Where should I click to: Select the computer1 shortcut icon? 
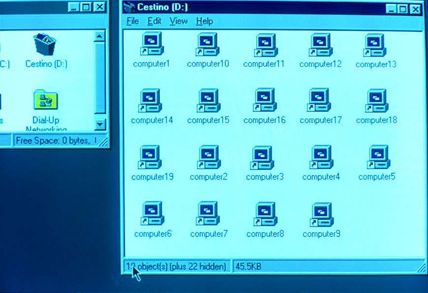point(152,44)
